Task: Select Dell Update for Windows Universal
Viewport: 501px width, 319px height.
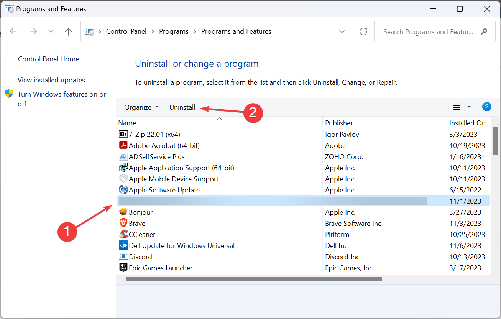Action: coord(182,245)
